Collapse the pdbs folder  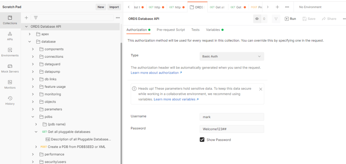33,117
